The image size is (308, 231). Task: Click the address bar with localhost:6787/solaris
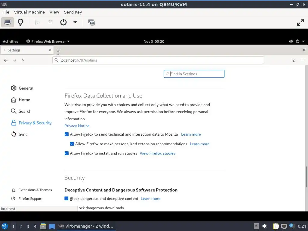tap(158, 60)
